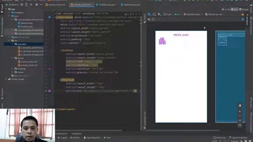Open Project tool window side tab
Viewport: 253px width, 142px height.
coord(2,8)
